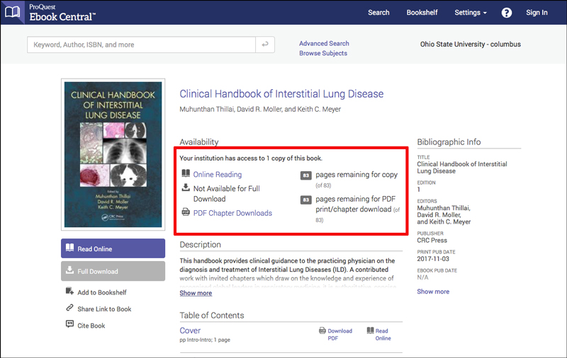Open Bookshelf from the top navigation

click(422, 13)
